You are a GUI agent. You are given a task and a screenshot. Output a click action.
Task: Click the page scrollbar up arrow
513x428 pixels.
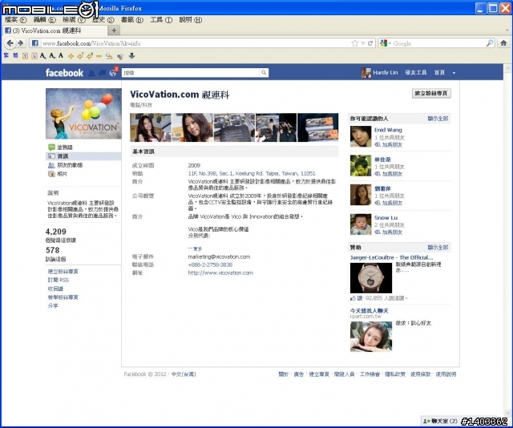[x=507, y=68]
